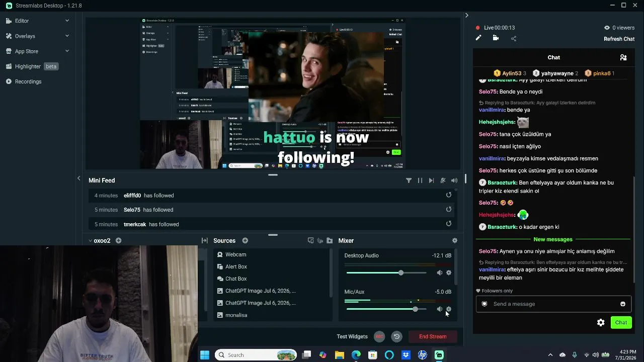Click the camera icon under Live timer
The image size is (644, 362).
point(496,38)
